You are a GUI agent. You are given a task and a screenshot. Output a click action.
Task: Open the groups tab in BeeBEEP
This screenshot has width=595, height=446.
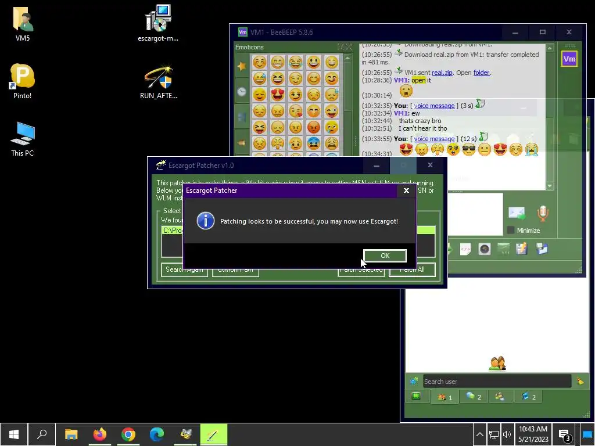pyautogui.click(x=500, y=397)
